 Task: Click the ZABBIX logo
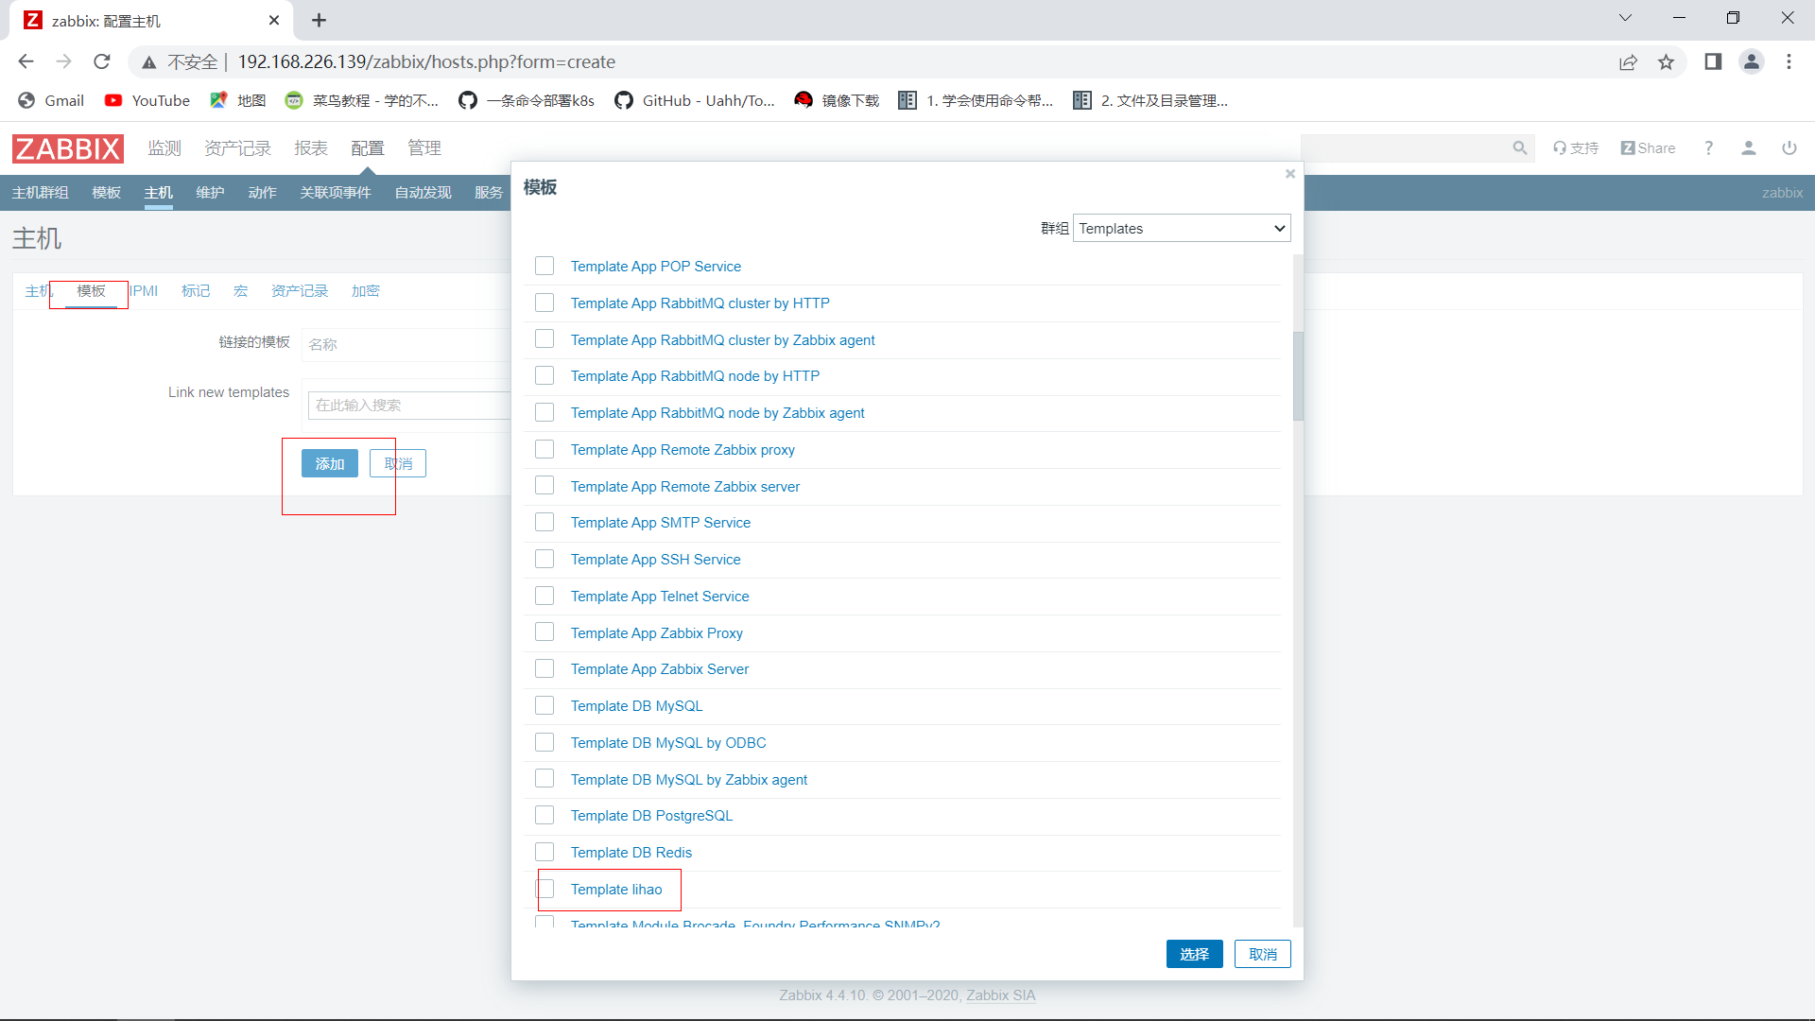tap(67, 148)
